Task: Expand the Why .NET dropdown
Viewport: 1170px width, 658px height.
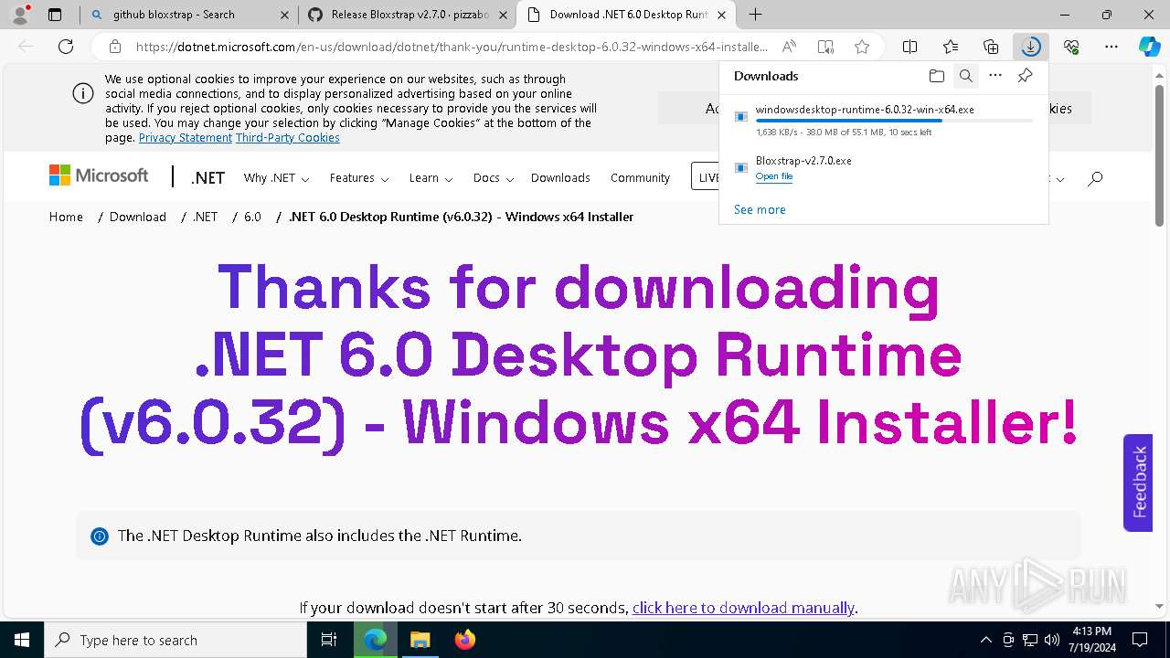Action: [x=276, y=178]
